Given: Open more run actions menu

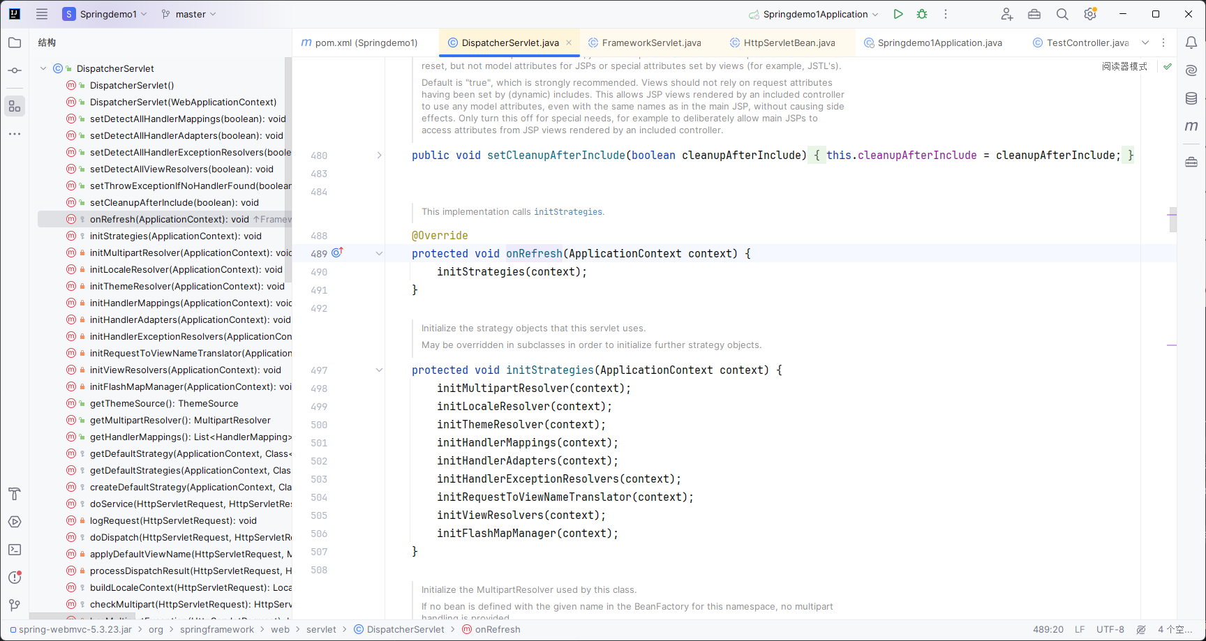Looking at the screenshot, I should [946, 14].
